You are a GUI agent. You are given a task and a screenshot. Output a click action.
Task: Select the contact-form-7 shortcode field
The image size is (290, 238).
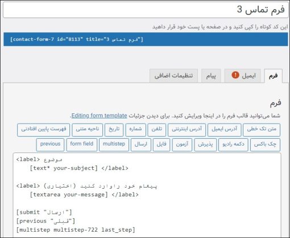coord(146,39)
